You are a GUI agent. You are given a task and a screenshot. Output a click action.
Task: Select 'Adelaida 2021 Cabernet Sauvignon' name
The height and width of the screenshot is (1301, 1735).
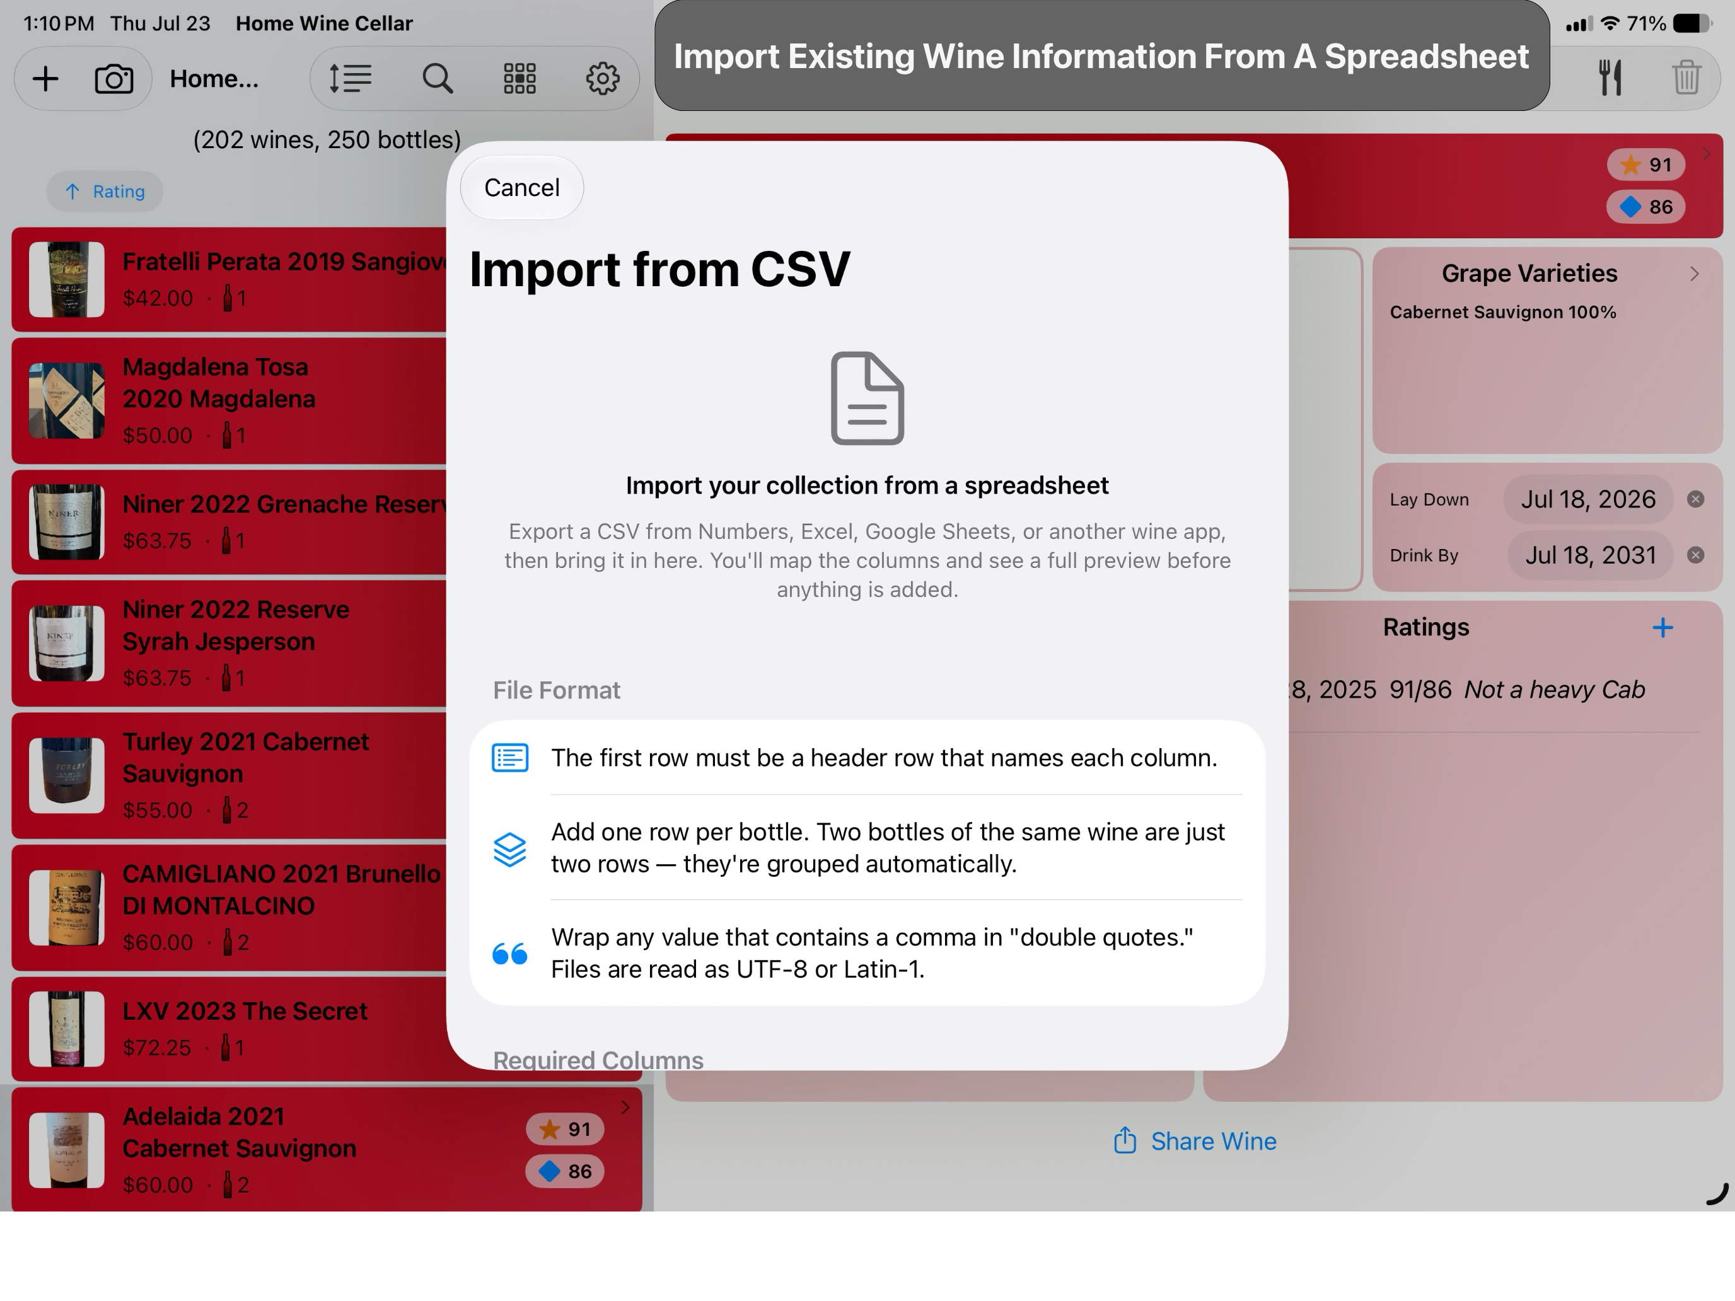point(239,1131)
